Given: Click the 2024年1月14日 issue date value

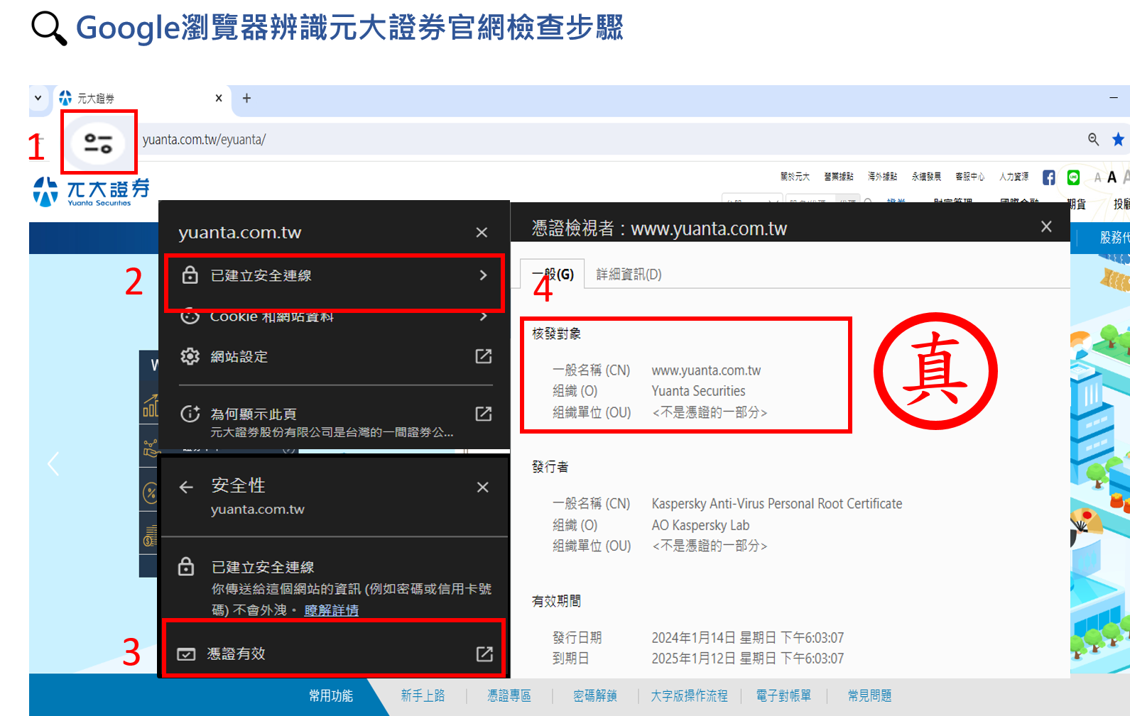Looking at the screenshot, I should click(748, 638).
